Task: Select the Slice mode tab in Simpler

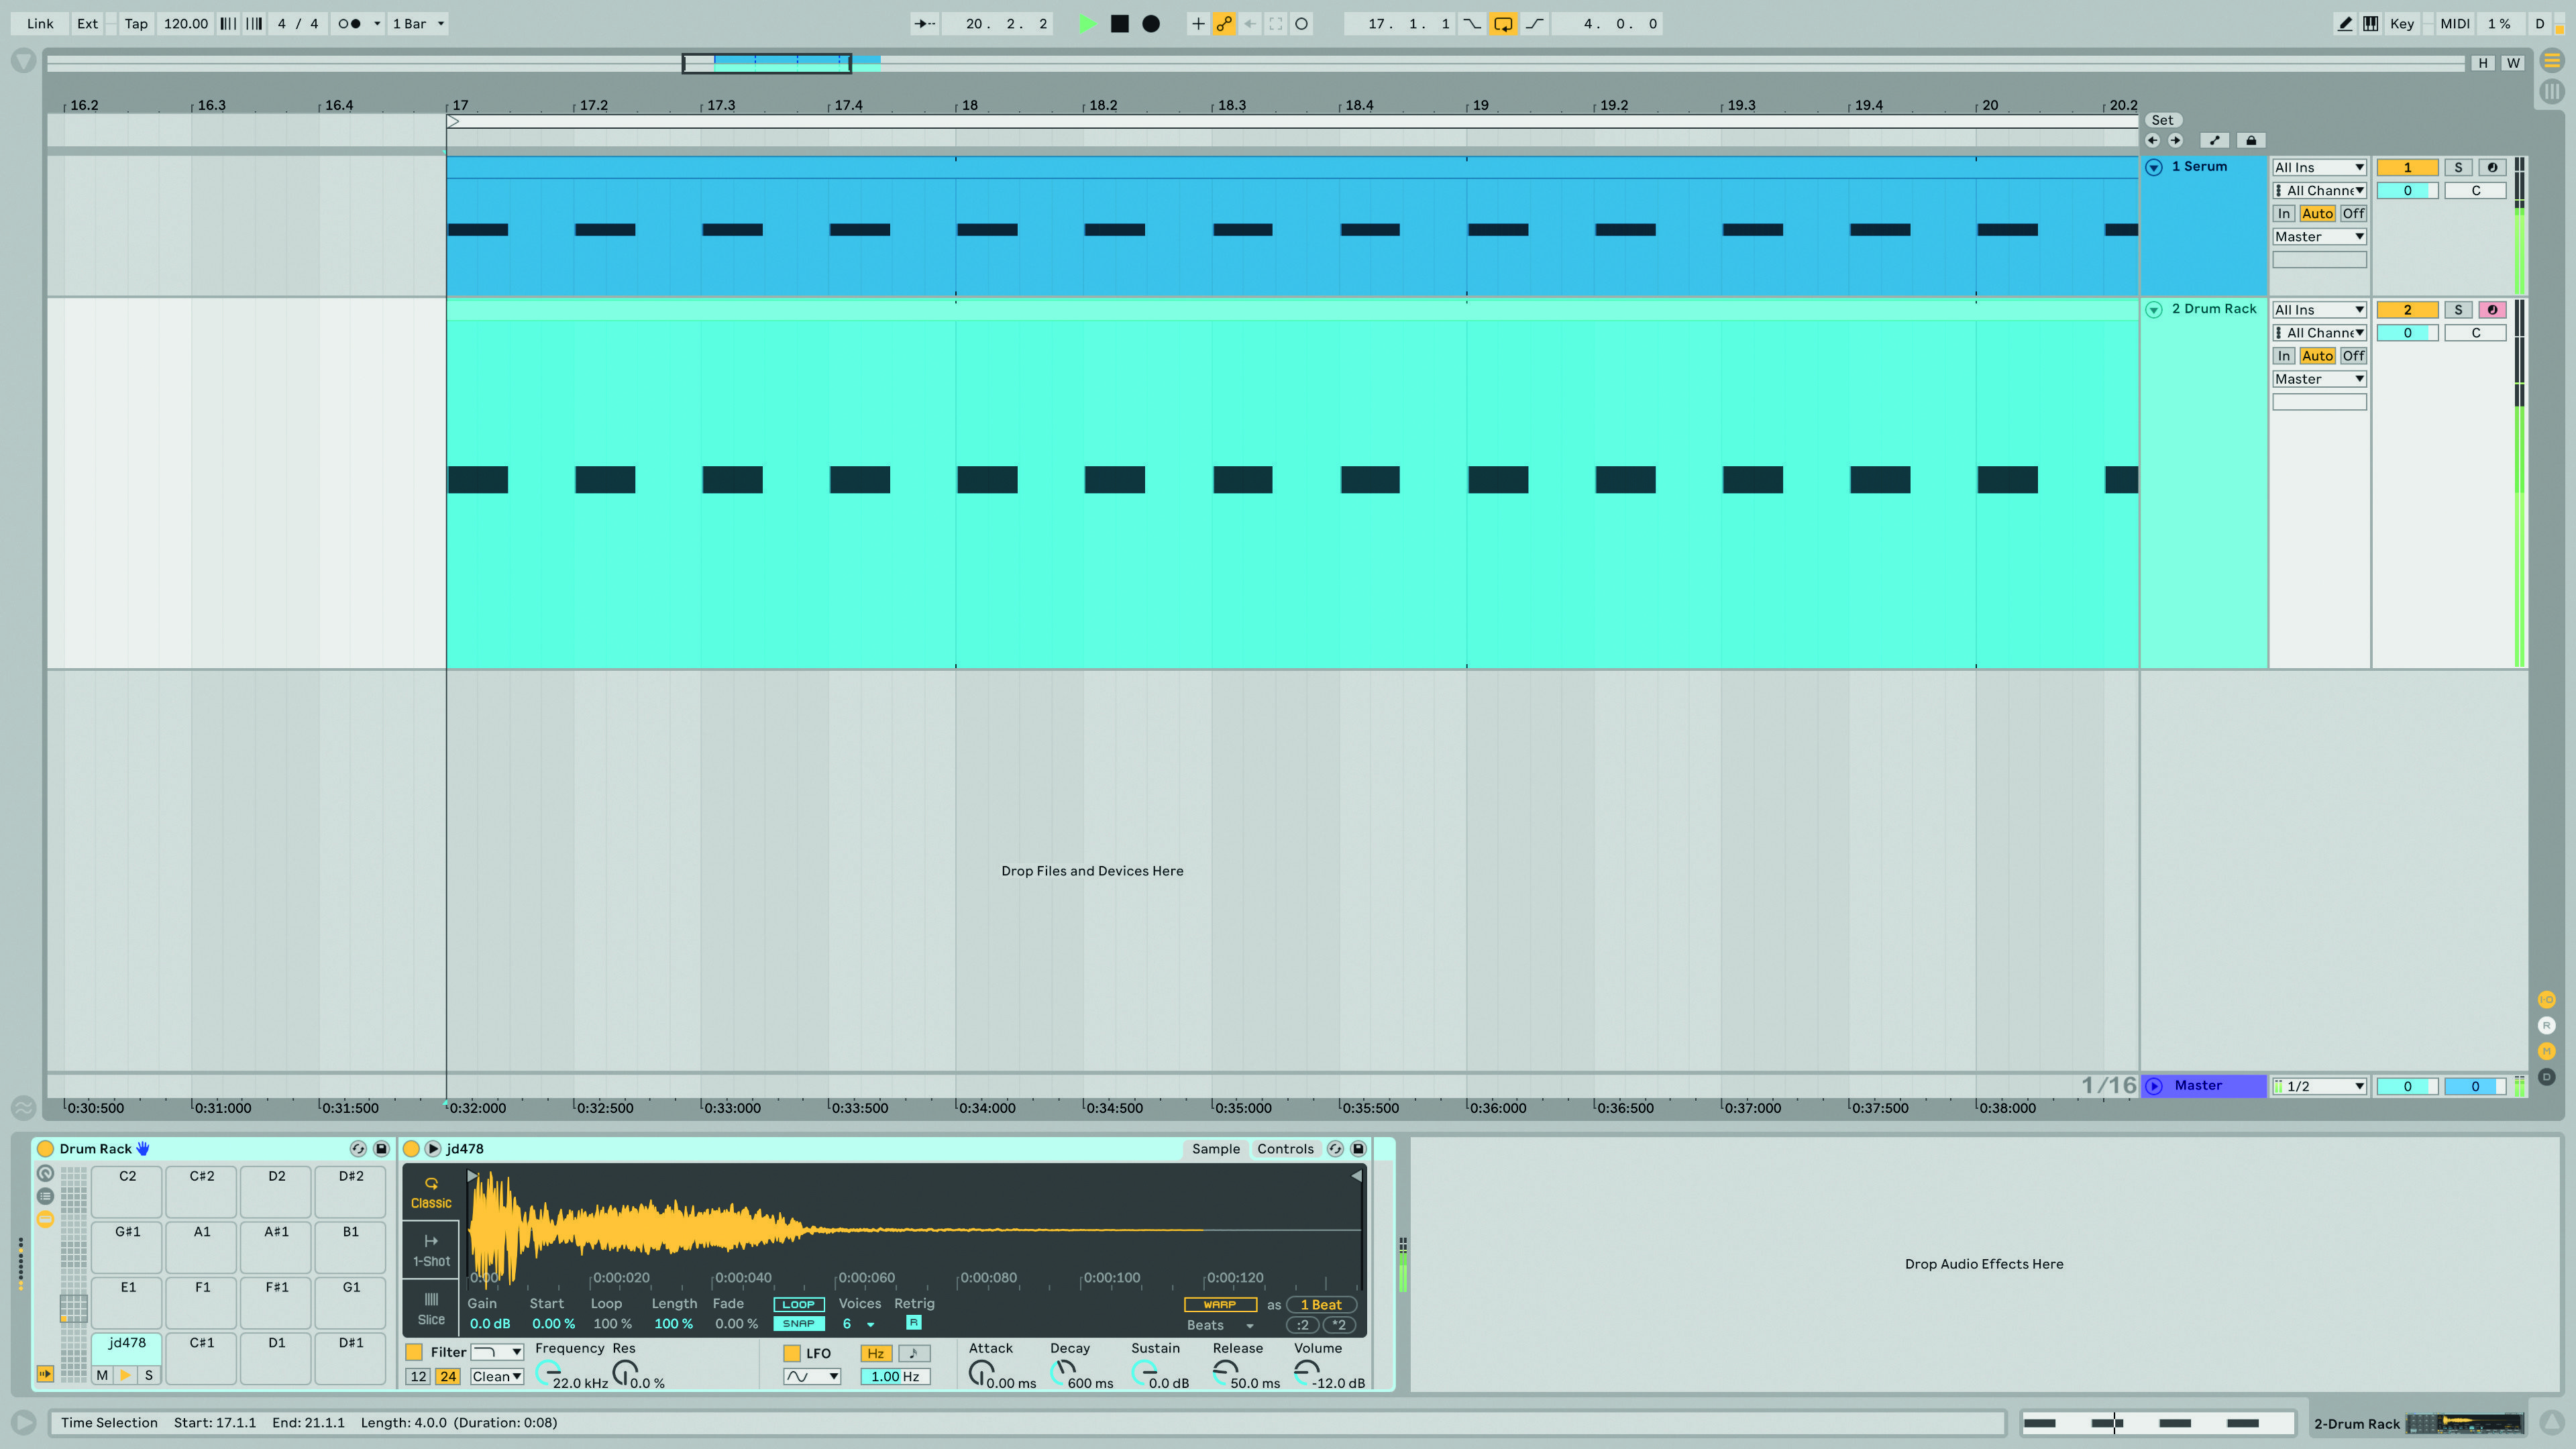Action: point(431,1308)
